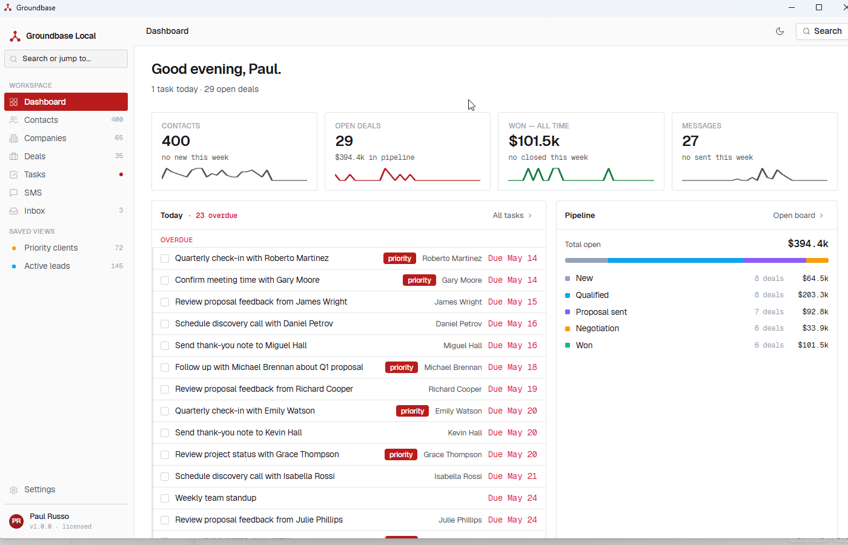
Task: Click the magnifier icon in Search button
Action: pyautogui.click(x=806, y=31)
